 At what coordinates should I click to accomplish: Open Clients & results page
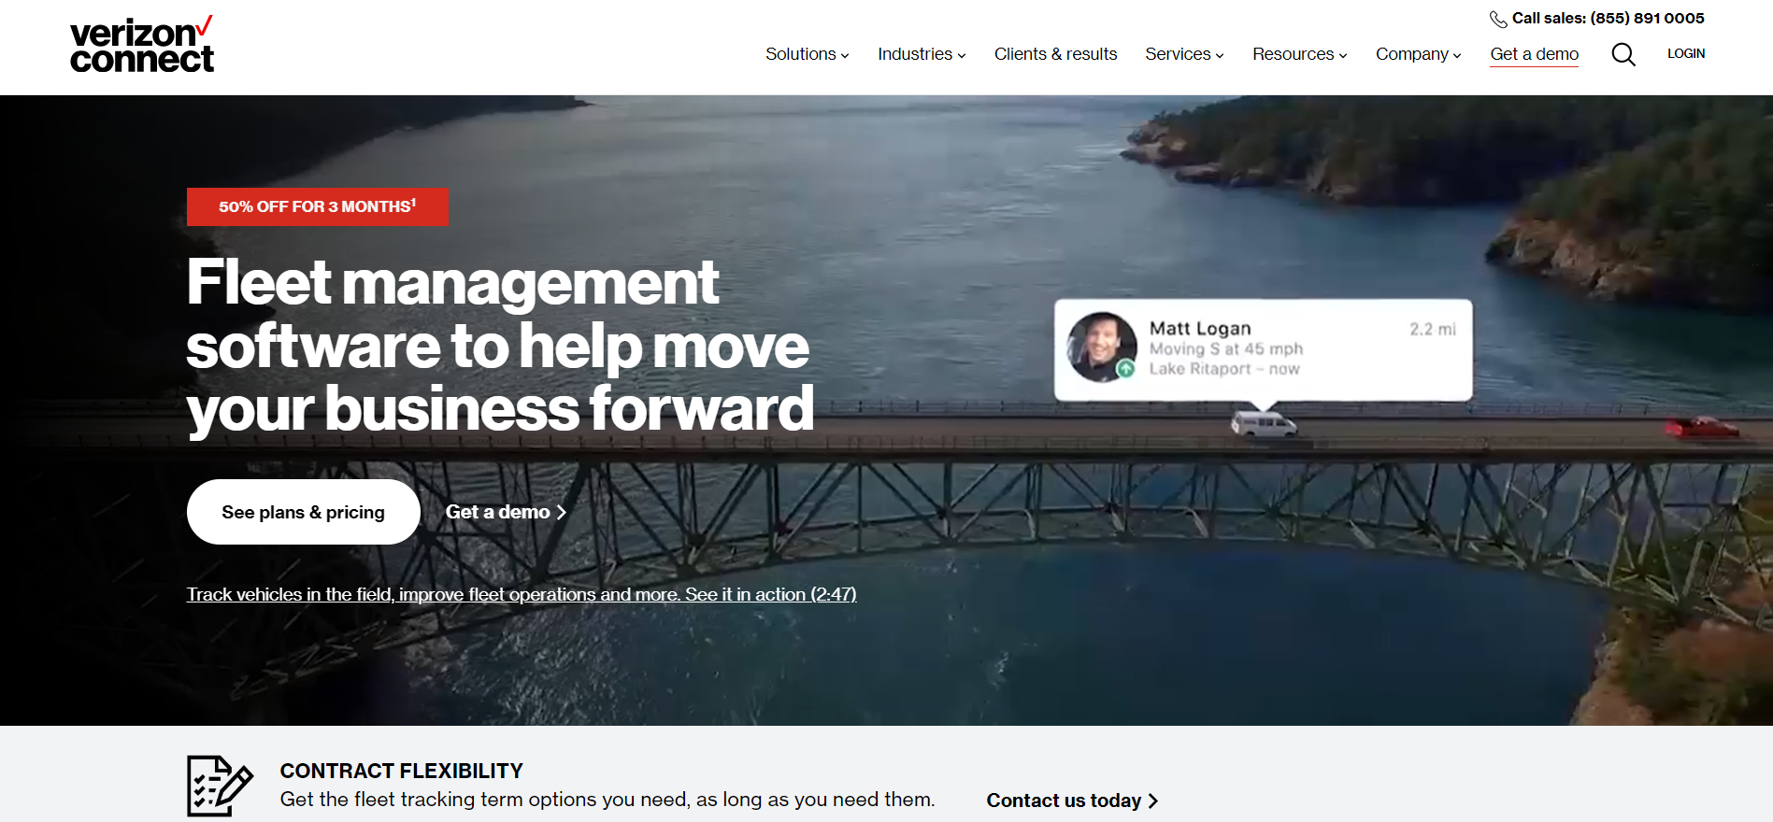click(x=1055, y=54)
